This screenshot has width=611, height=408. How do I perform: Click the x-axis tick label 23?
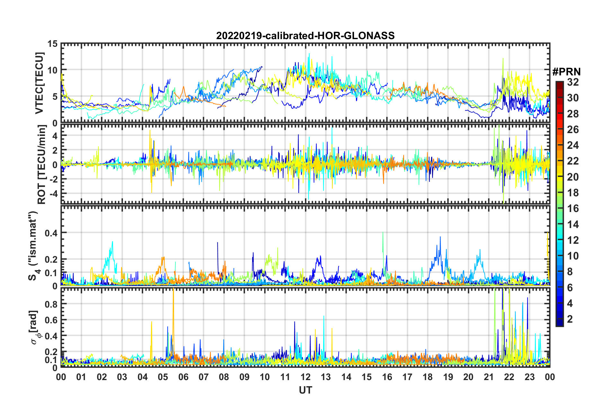click(x=529, y=377)
